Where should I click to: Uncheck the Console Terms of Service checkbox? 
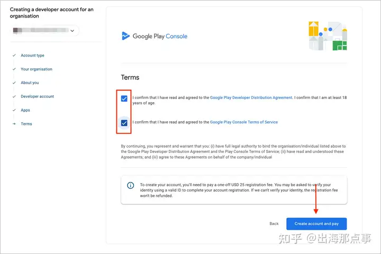click(x=124, y=123)
